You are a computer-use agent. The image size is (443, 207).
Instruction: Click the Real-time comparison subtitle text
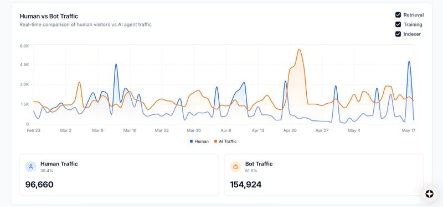[86, 24]
